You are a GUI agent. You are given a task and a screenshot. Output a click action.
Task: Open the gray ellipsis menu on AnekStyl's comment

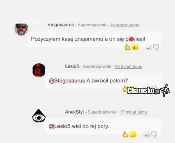(147, 134)
